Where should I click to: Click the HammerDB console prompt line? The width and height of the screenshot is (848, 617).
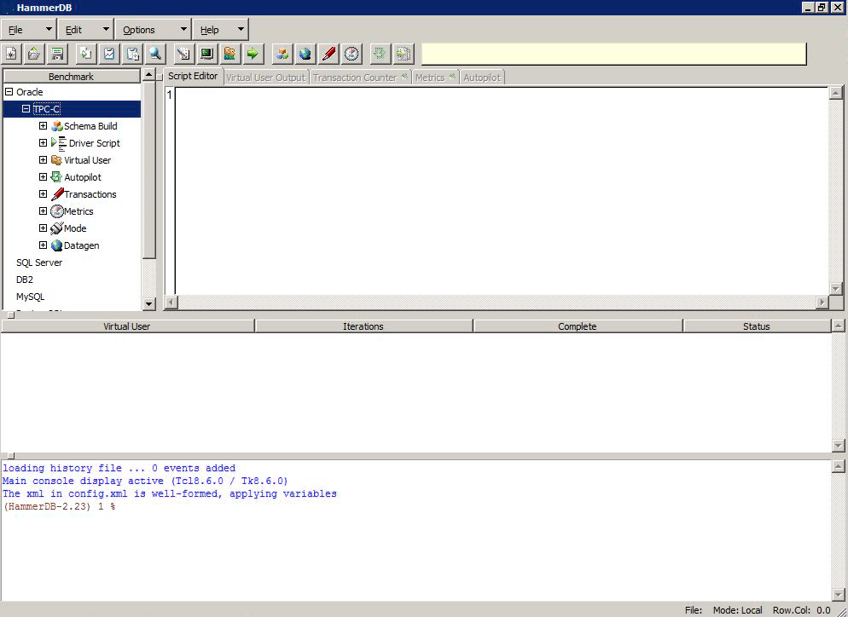click(59, 507)
